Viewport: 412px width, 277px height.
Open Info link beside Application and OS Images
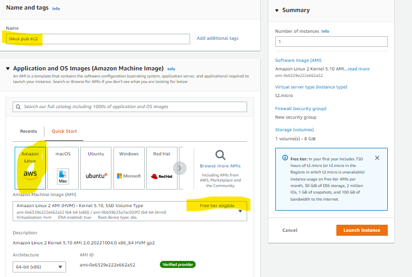tap(171, 69)
